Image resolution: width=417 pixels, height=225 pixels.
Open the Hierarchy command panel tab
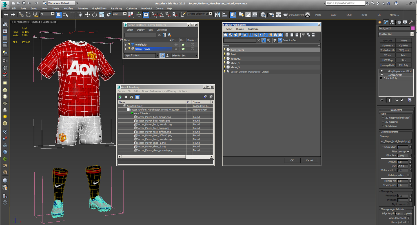tap(392, 22)
